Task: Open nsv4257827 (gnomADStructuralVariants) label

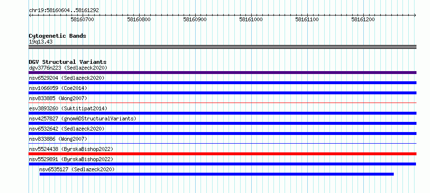Action: coord(83,119)
